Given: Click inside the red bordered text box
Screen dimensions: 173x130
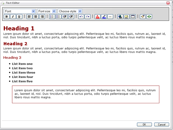Looking at the screenshot, I should click(x=86, y=94).
